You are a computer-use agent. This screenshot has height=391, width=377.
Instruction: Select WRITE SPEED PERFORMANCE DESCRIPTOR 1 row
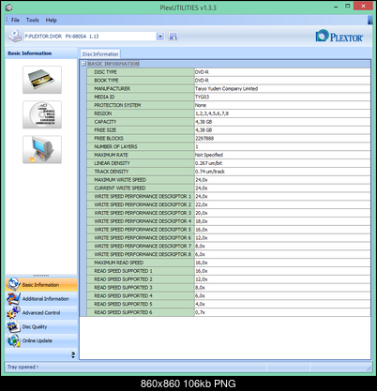(x=229, y=196)
